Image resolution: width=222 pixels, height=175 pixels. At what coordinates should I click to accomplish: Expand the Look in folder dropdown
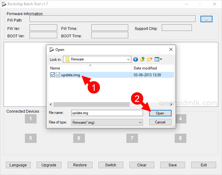[128, 59]
